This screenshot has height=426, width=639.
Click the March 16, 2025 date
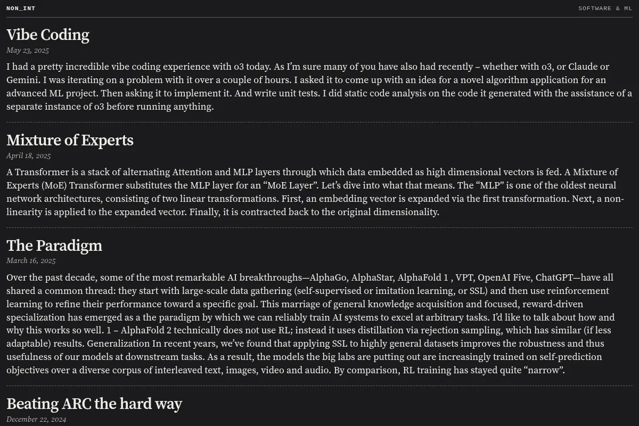[31, 261]
